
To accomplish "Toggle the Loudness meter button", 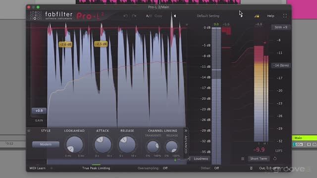I will [201, 159].
